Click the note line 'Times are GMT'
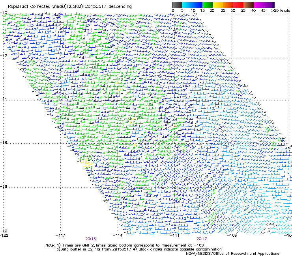The width and height of the screenshot is (292, 256). point(76,245)
